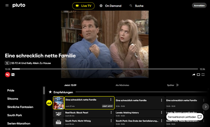Click the Als Nächstes time header

click(122, 85)
